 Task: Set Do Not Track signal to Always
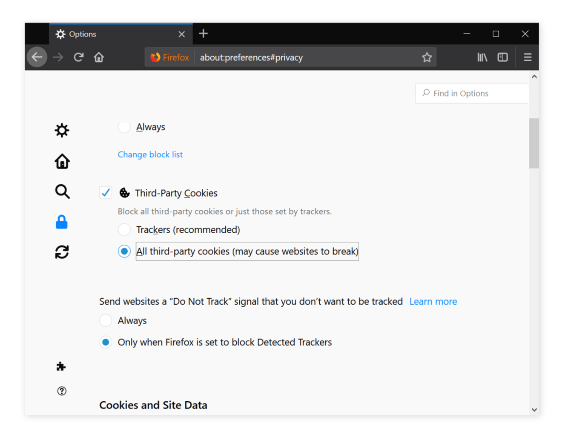(106, 320)
